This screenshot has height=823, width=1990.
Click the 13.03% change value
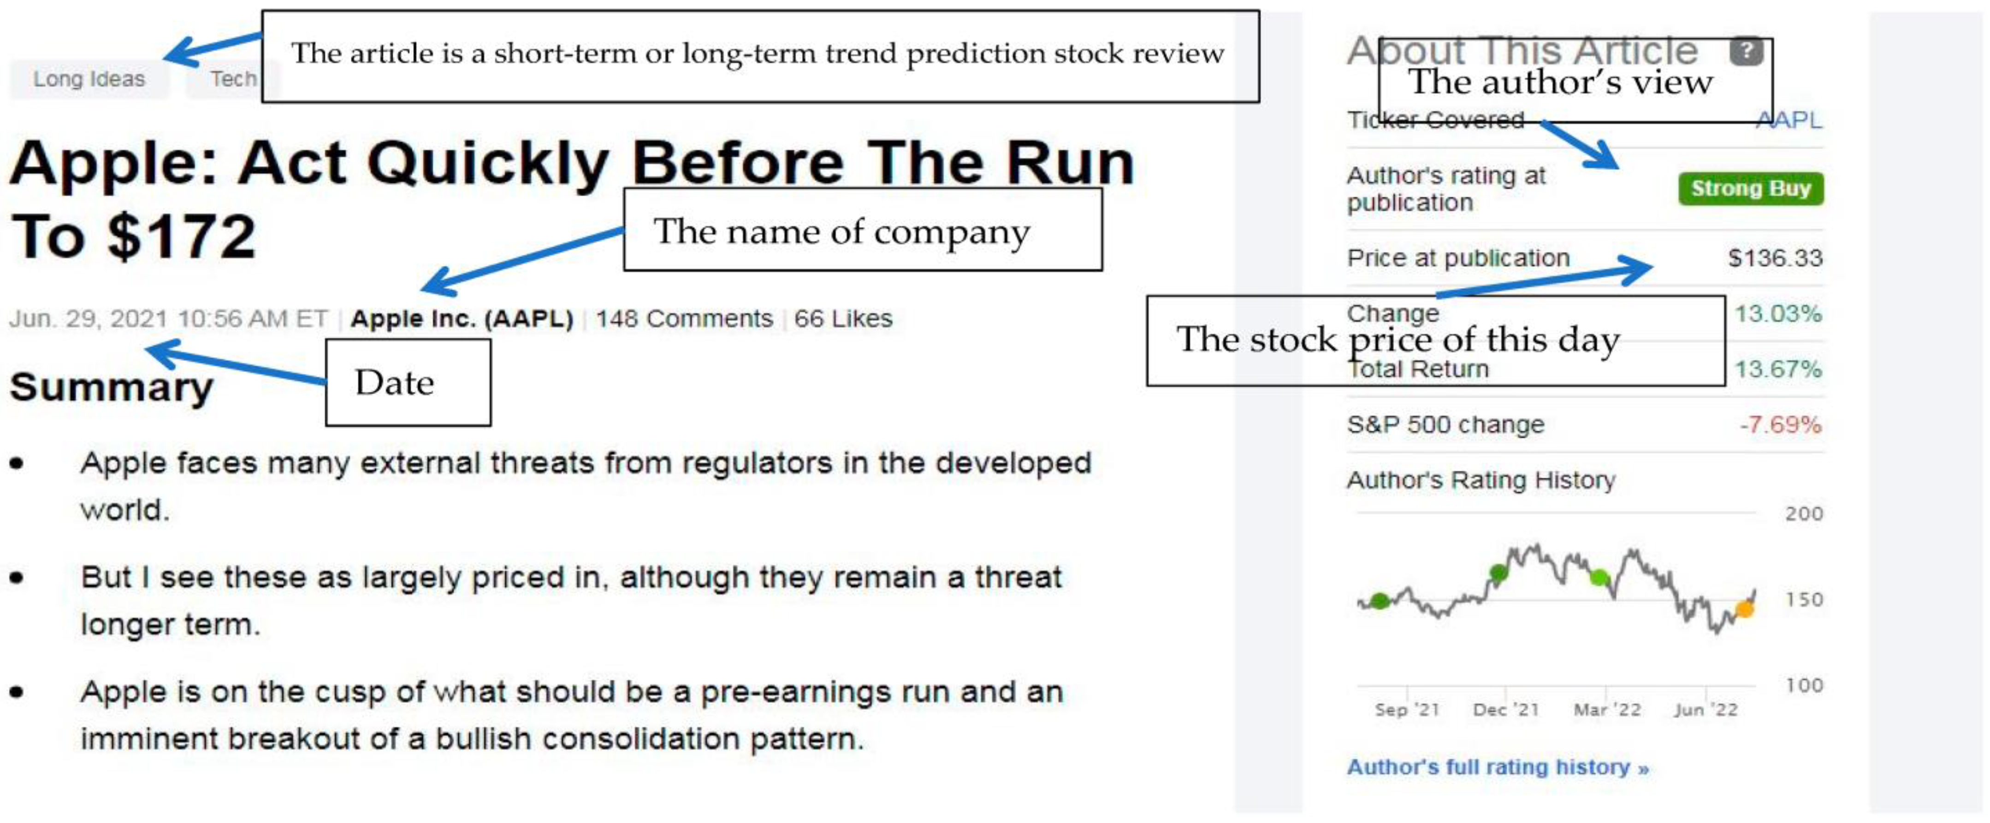tap(1777, 314)
